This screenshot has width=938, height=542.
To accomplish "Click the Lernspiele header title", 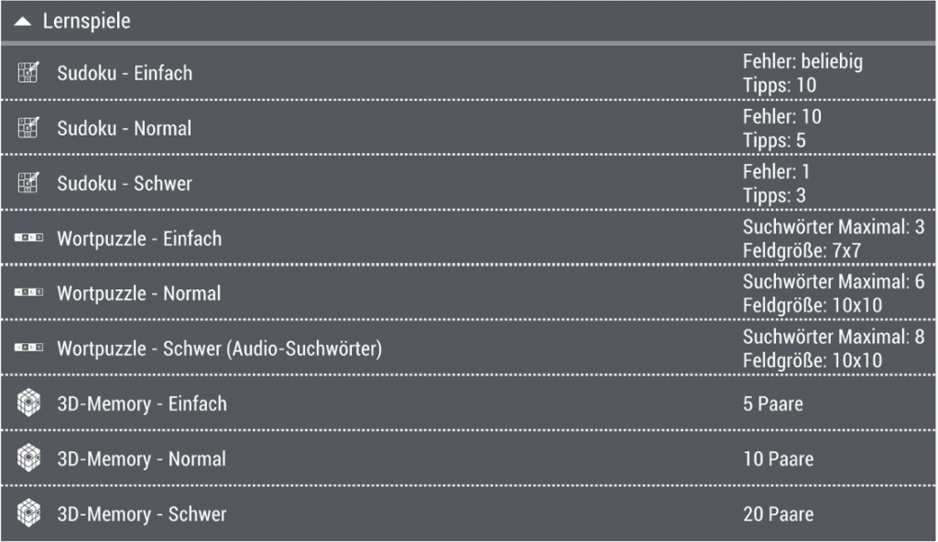I will tap(87, 21).
